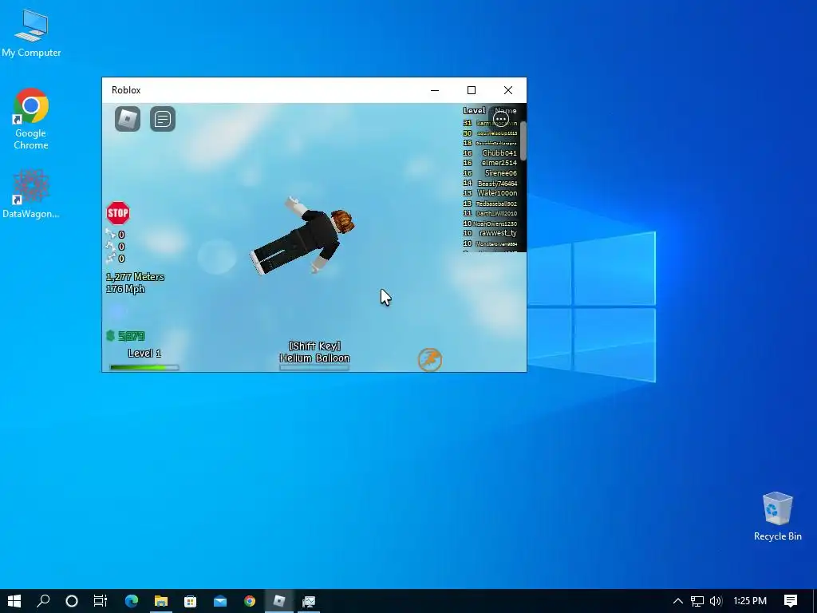Viewport: 817px width, 613px height.
Task: Open the Windows Start menu
Action: tap(14, 601)
